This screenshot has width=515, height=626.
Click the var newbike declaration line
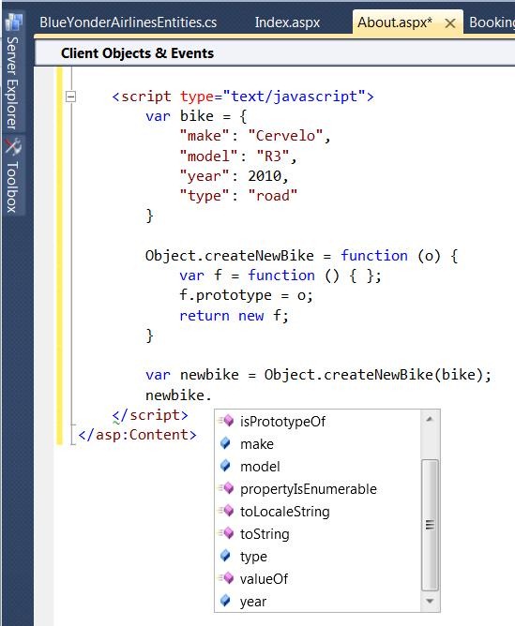coord(318,375)
